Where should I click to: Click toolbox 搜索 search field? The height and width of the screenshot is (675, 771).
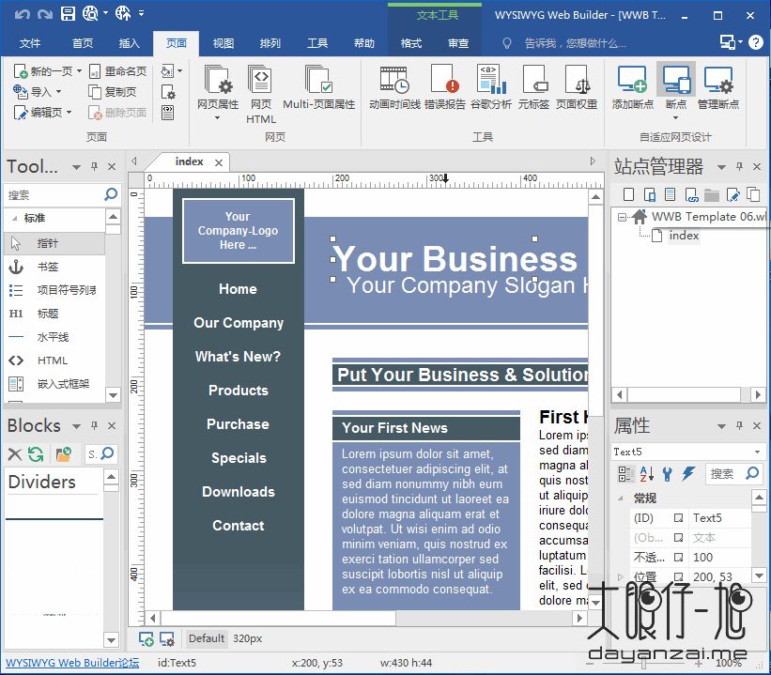point(54,195)
